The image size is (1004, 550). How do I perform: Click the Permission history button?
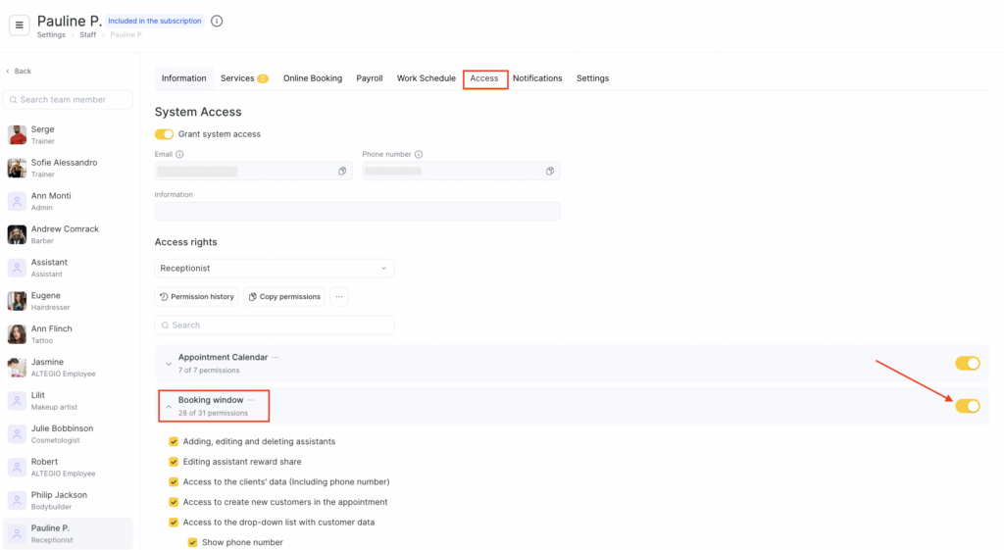pos(197,296)
